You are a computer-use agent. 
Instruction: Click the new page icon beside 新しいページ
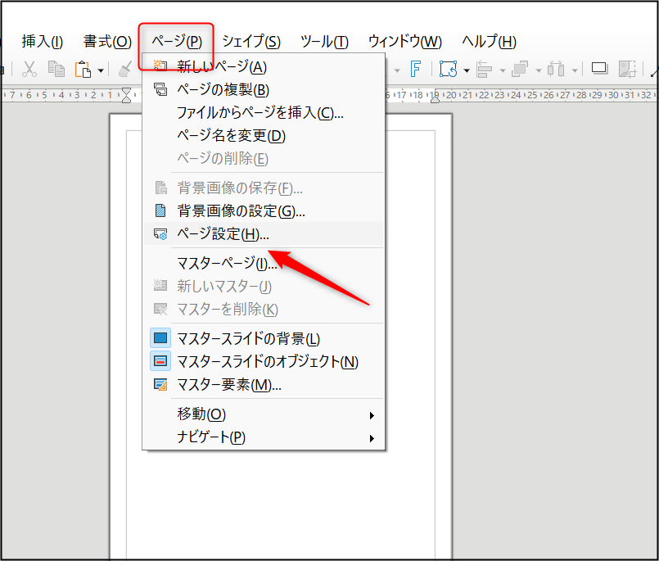pos(160,66)
